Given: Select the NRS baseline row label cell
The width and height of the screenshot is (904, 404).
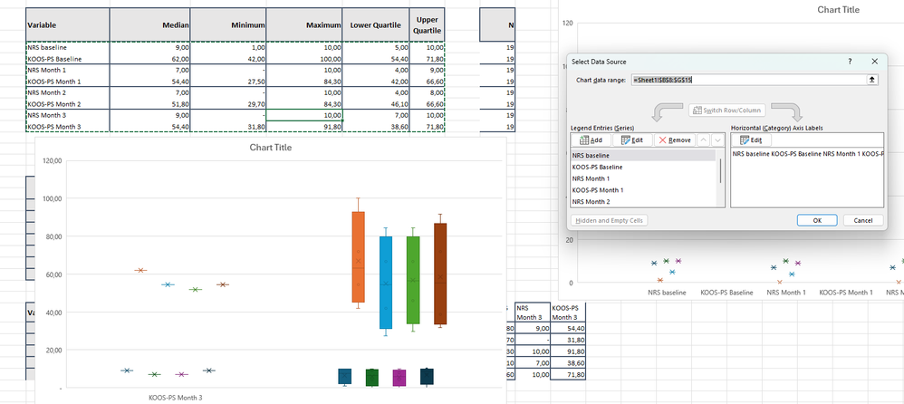Looking at the screenshot, I should tap(67, 47).
